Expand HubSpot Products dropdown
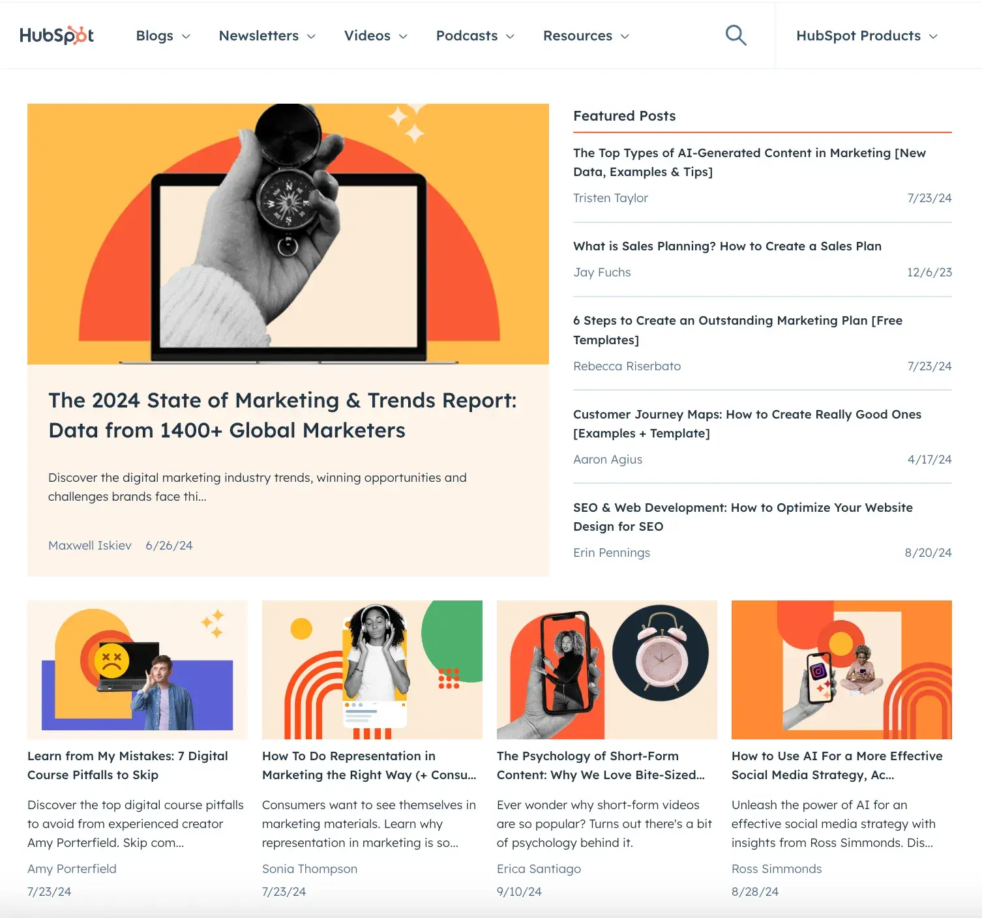982x918 pixels. click(867, 36)
